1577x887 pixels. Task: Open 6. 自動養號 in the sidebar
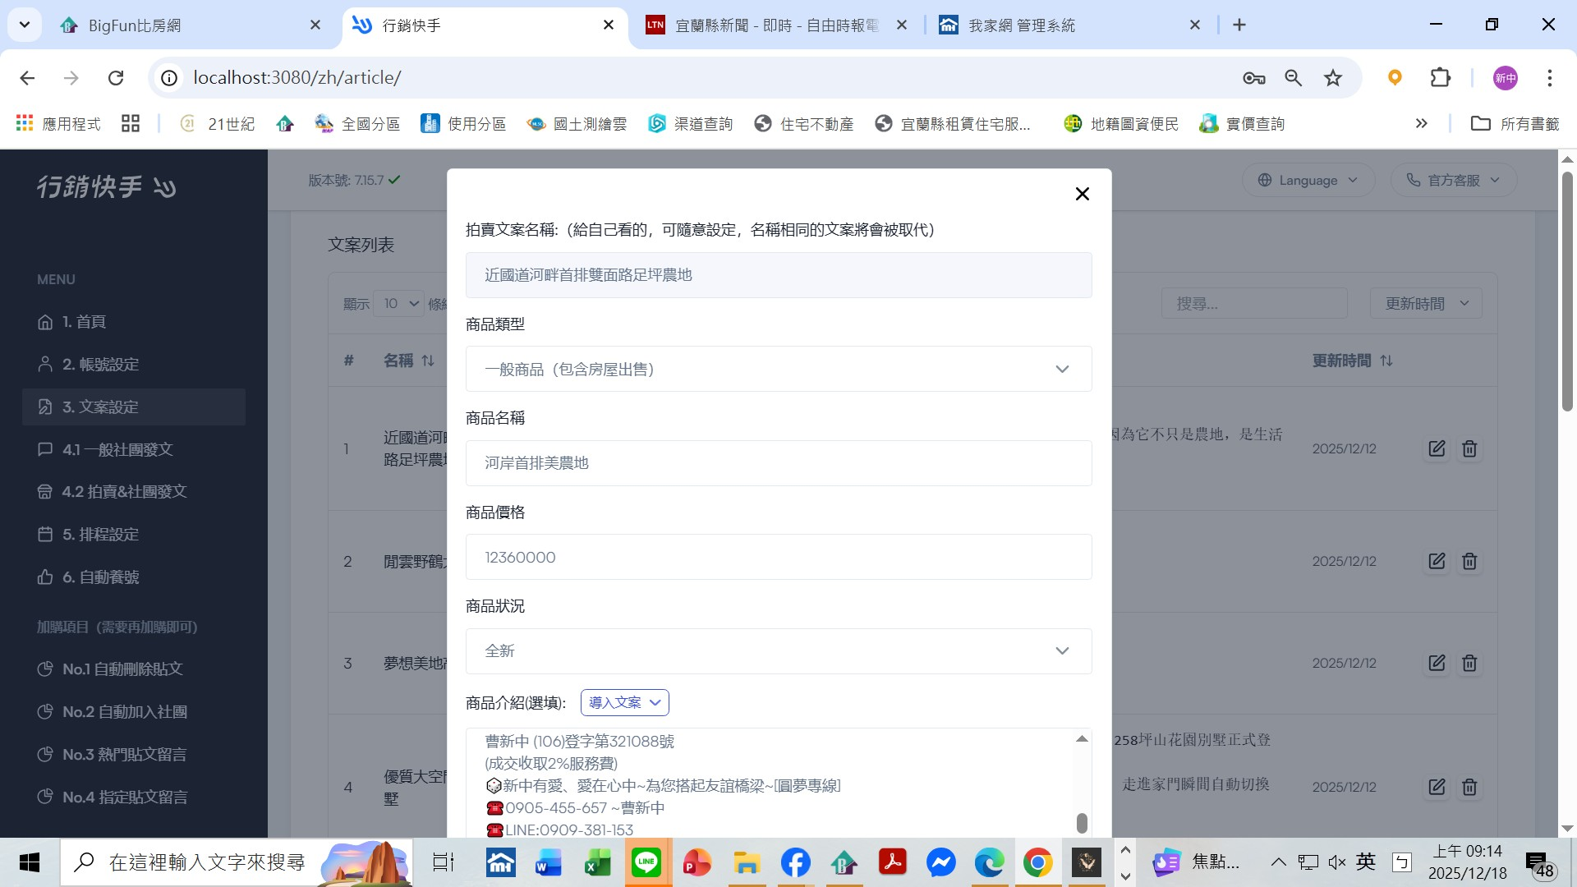pyautogui.click(x=134, y=577)
